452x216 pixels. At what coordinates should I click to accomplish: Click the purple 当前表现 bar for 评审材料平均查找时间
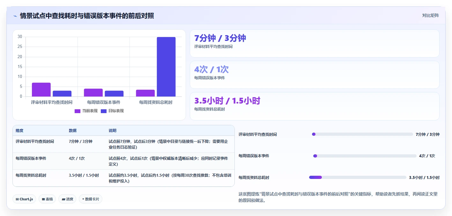[41, 89]
